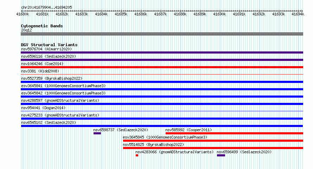Click the nsv585992 (Cooper2011) label
Screen dimensions: 313x169
click(189, 130)
